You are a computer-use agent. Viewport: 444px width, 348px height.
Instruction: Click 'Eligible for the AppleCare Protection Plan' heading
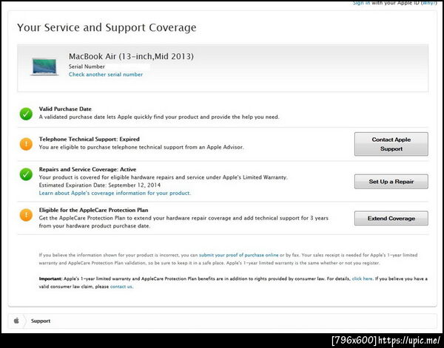tap(93, 210)
